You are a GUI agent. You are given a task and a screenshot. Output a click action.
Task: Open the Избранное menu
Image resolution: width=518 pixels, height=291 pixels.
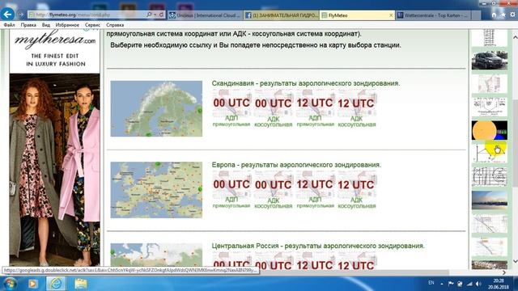point(67,25)
